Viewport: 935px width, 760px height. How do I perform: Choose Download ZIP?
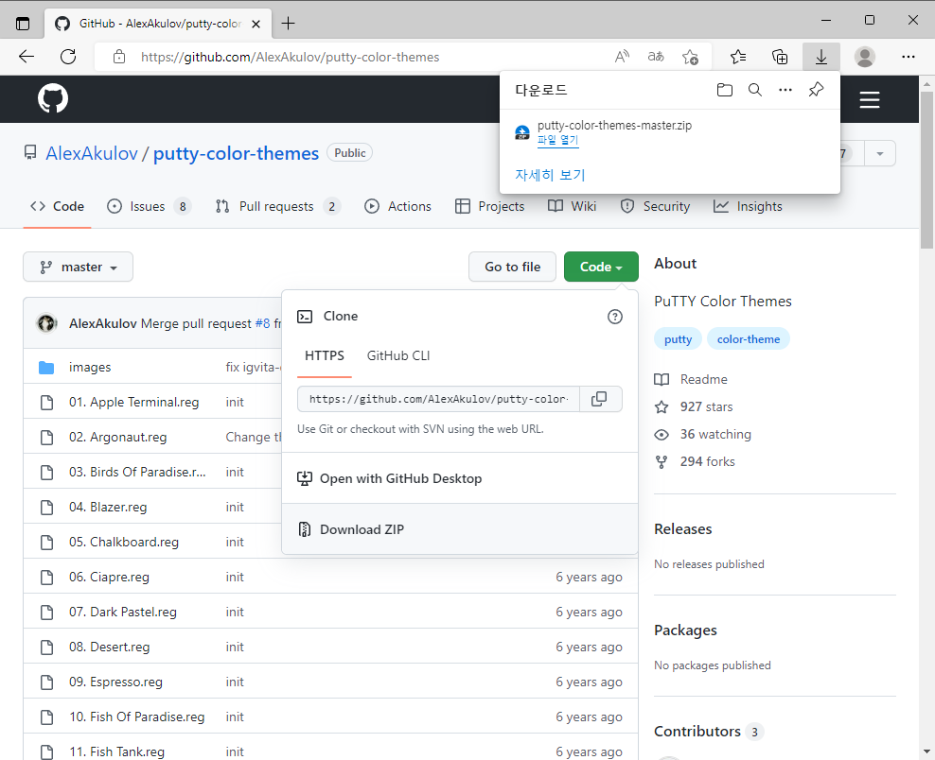coord(460,529)
